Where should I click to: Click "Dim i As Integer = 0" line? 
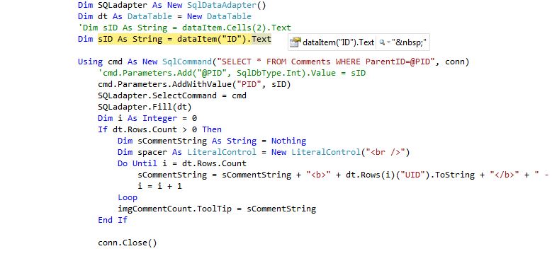click(147, 118)
